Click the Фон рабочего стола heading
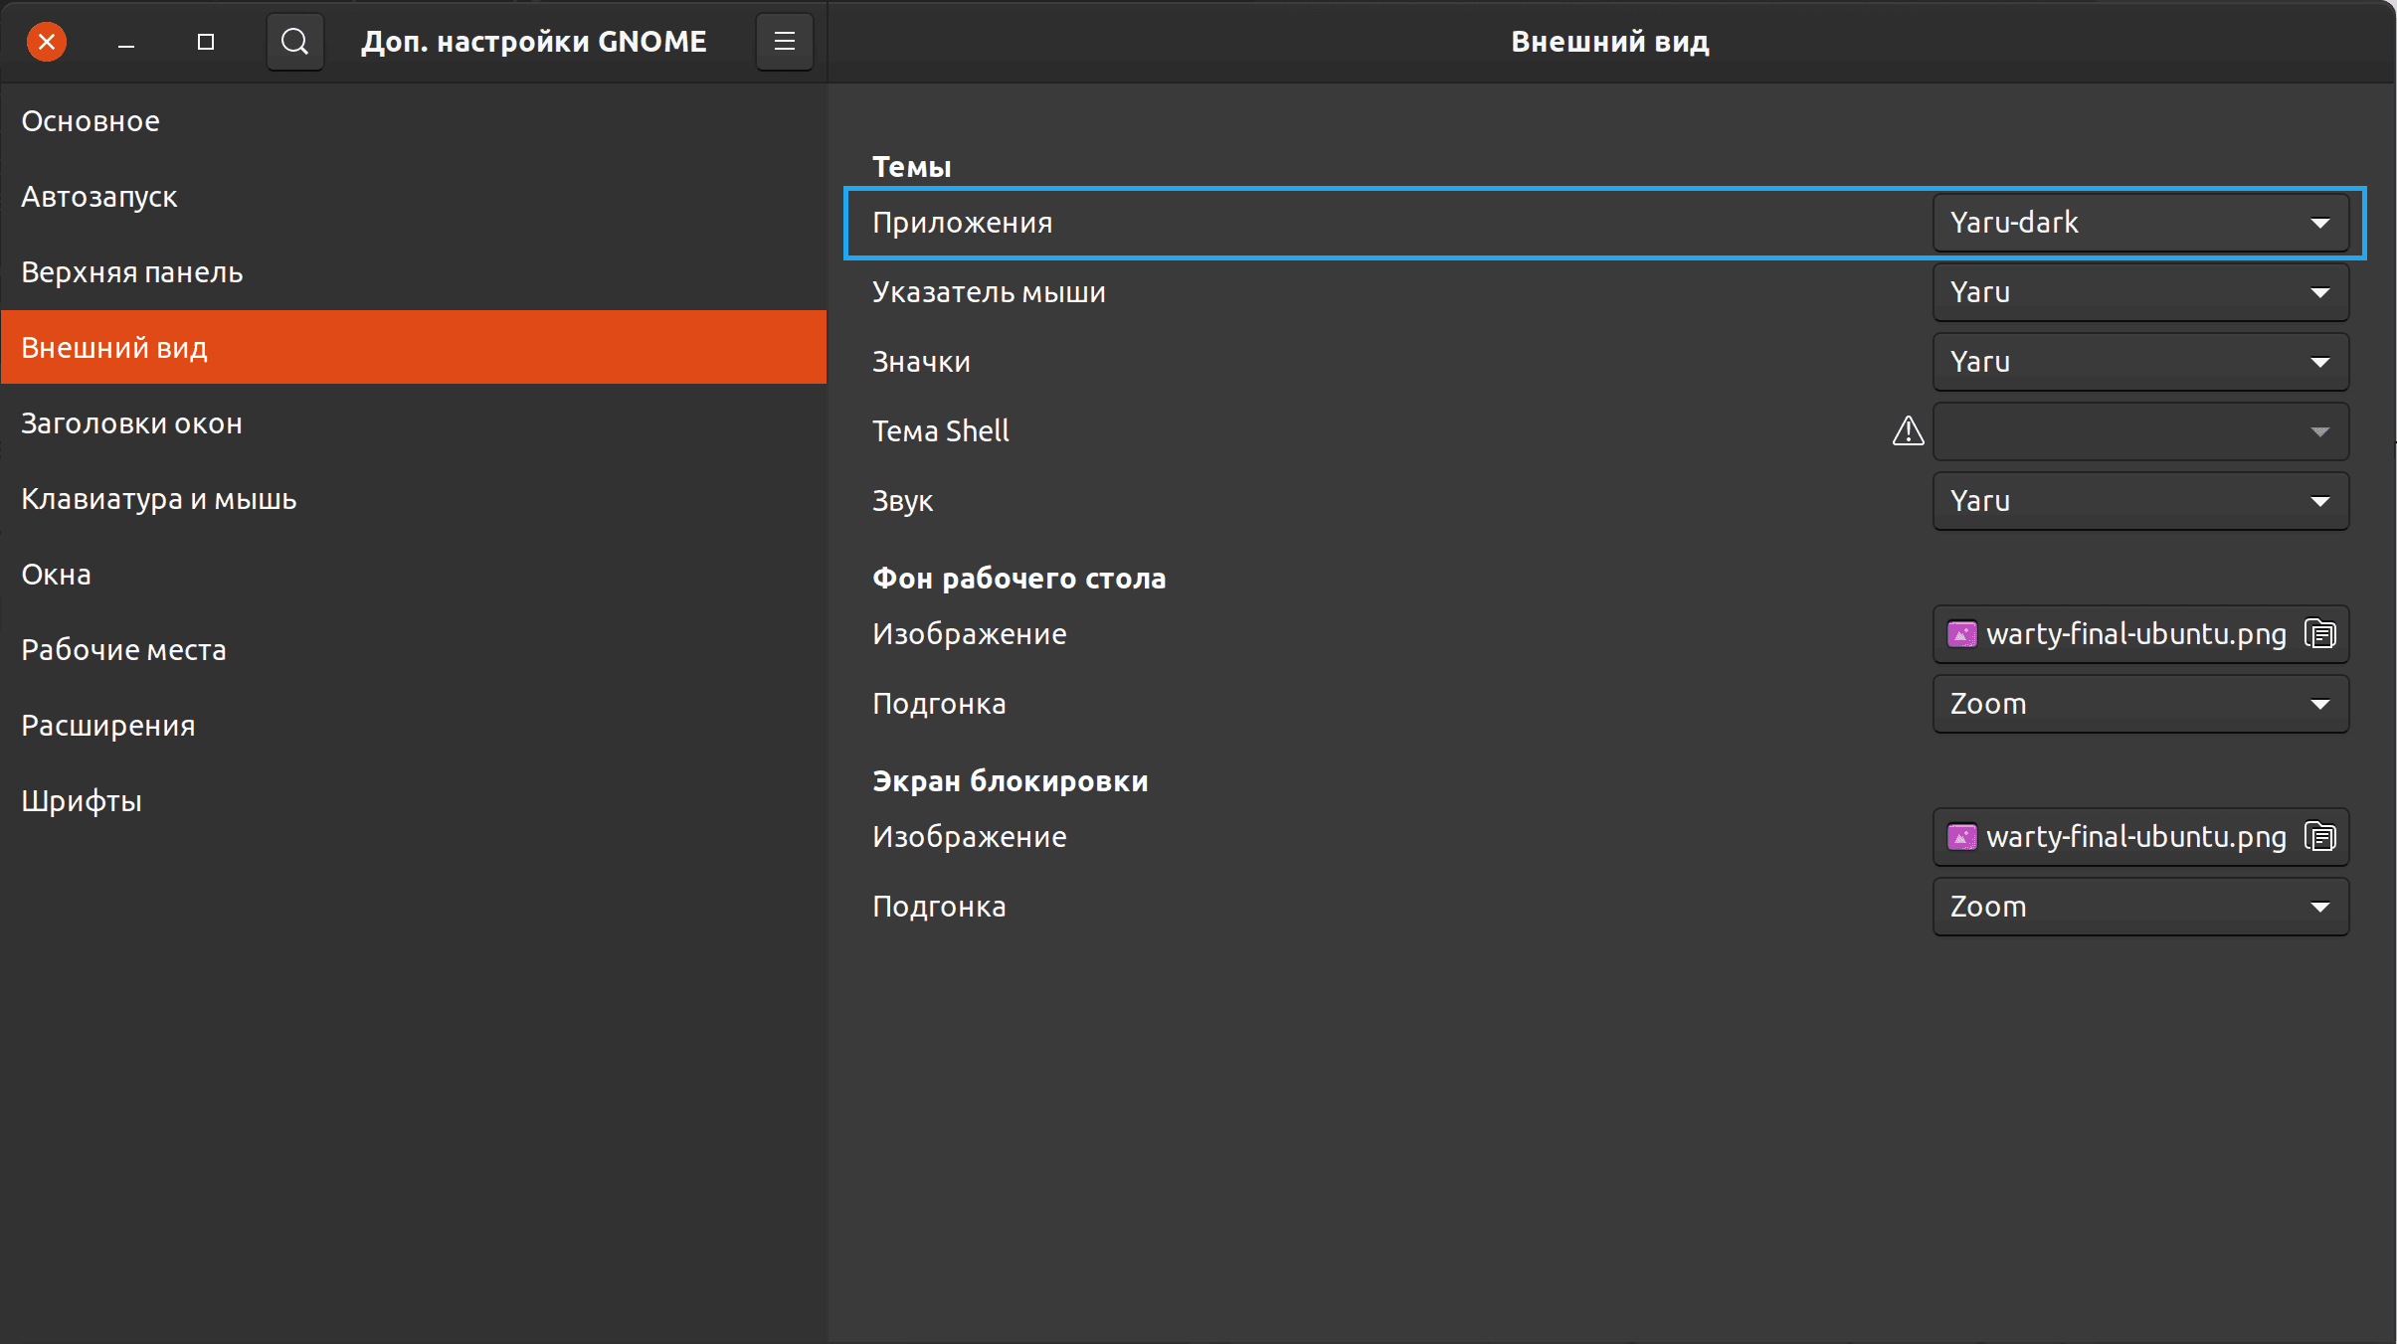The image size is (2397, 1344). tap(1018, 579)
